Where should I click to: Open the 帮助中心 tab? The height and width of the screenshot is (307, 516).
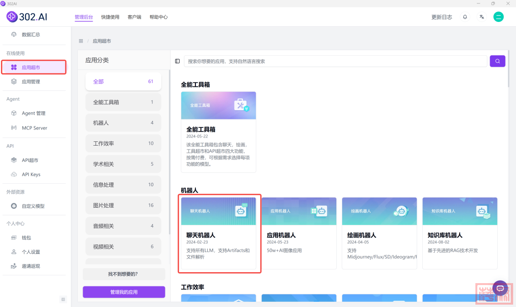[x=159, y=17]
